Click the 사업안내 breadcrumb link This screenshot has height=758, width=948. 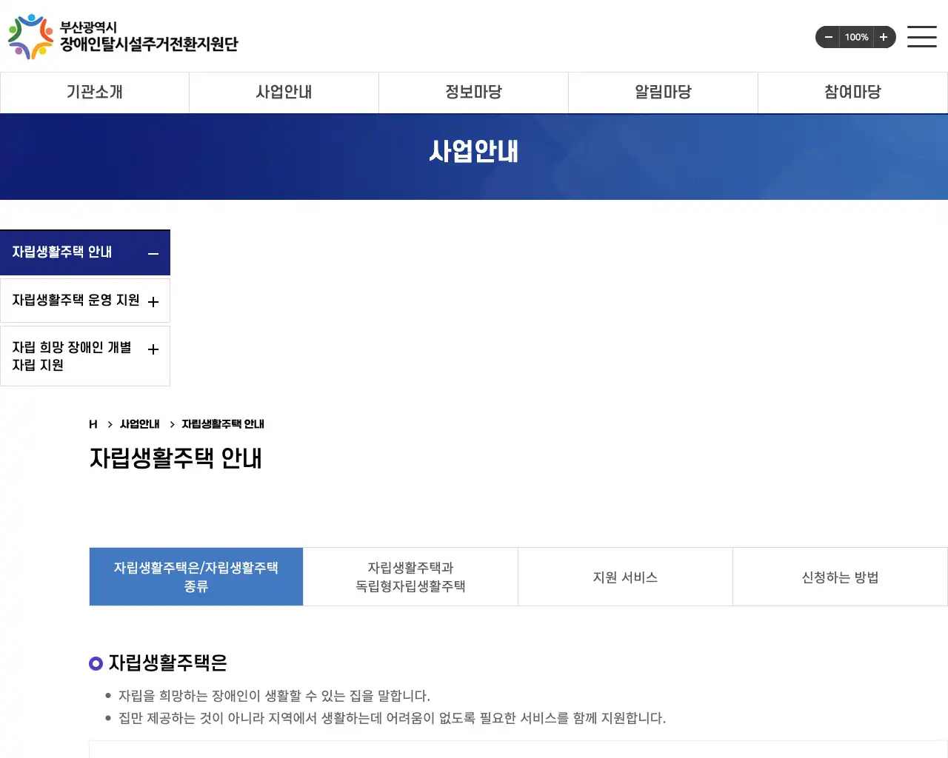point(140,424)
